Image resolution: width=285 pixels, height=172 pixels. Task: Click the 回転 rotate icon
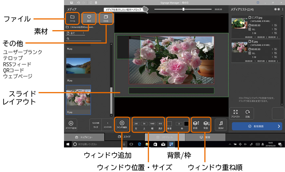click(x=247, y=114)
